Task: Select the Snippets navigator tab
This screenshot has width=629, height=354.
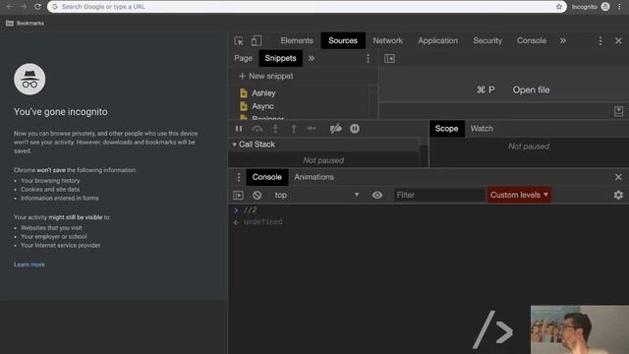Action: click(x=280, y=58)
